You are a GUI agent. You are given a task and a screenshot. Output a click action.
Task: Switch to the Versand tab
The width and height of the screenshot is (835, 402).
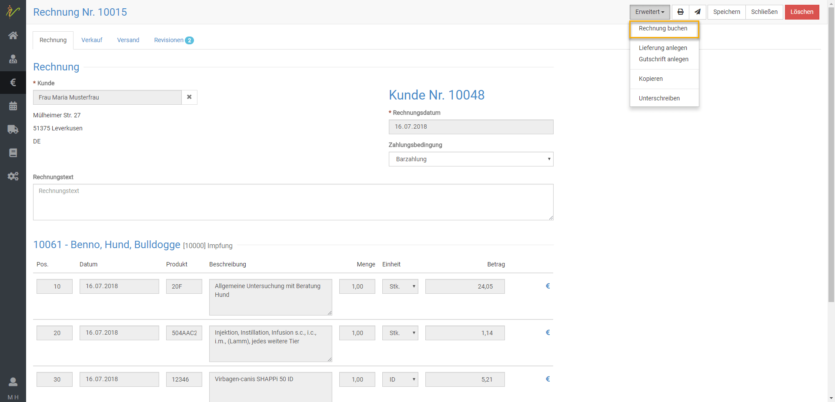click(x=128, y=40)
